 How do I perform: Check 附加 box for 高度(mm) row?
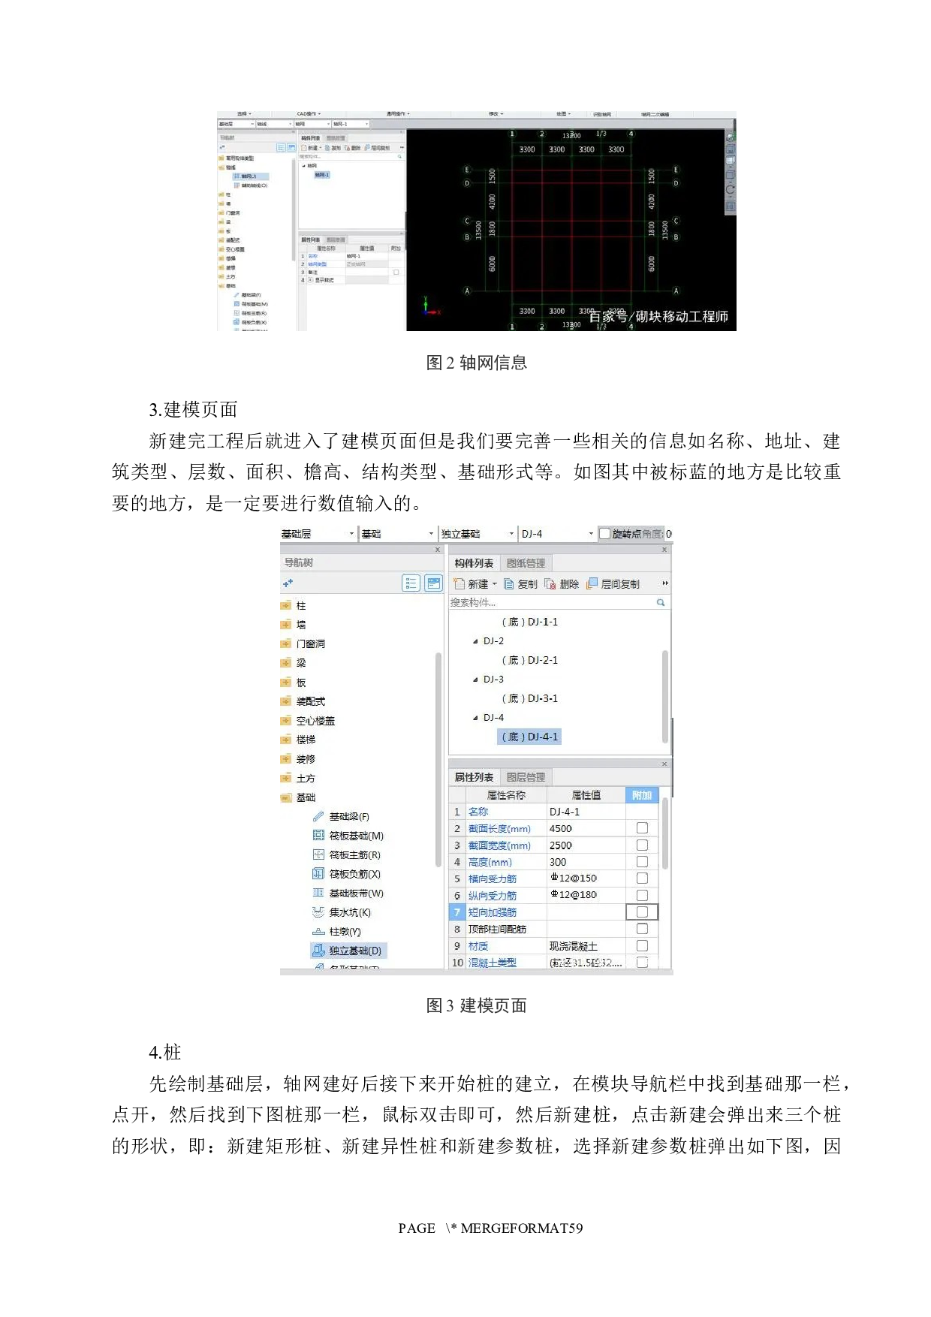coord(642,861)
